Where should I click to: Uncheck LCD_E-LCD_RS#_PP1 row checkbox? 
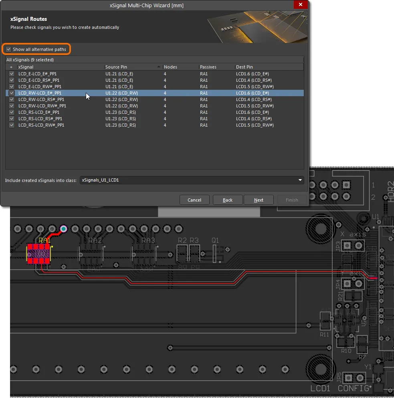click(12, 80)
